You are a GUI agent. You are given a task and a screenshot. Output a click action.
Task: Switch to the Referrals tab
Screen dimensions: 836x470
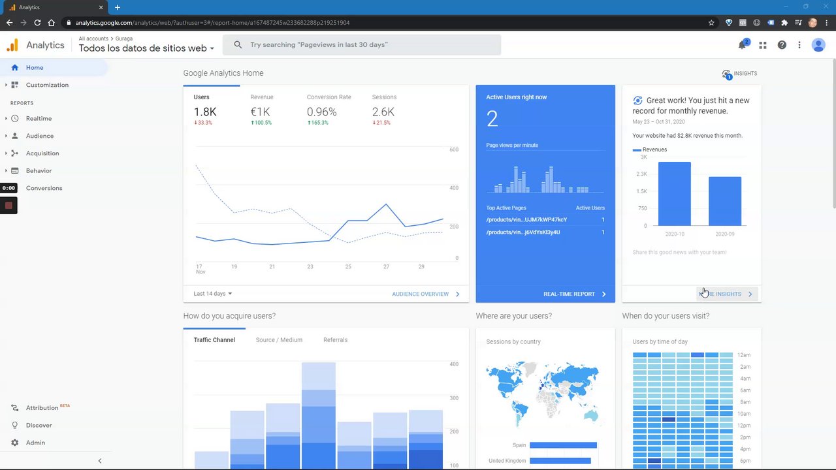pyautogui.click(x=335, y=340)
